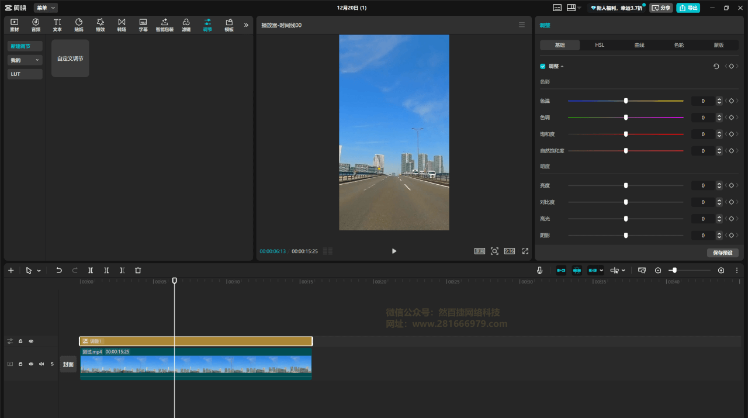Expand the hidden tabs with double chevron

pyautogui.click(x=246, y=25)
